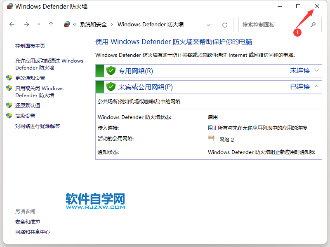Open the address bar history dropdown
The image size is (330, 247).
point(208,25)
